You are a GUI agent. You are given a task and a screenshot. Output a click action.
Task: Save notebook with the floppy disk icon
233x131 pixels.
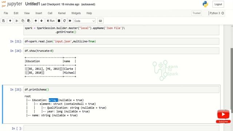[4, 21]
